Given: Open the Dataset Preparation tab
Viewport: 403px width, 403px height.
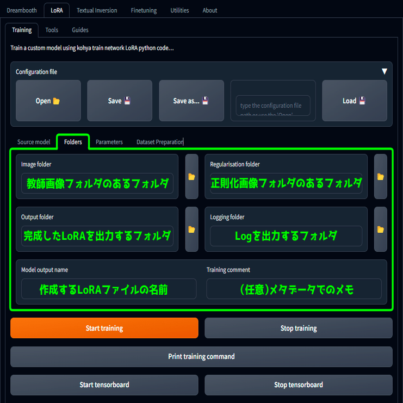Looking at the screenshot, I should coord(160,142).
